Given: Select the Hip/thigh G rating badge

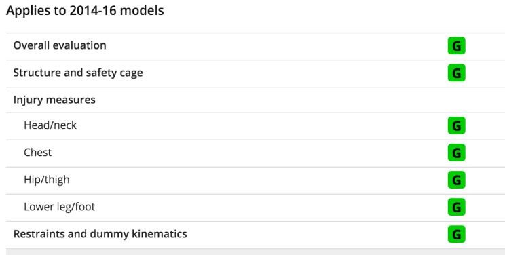Looking at the screenshot, I should [x=456, y=180].
